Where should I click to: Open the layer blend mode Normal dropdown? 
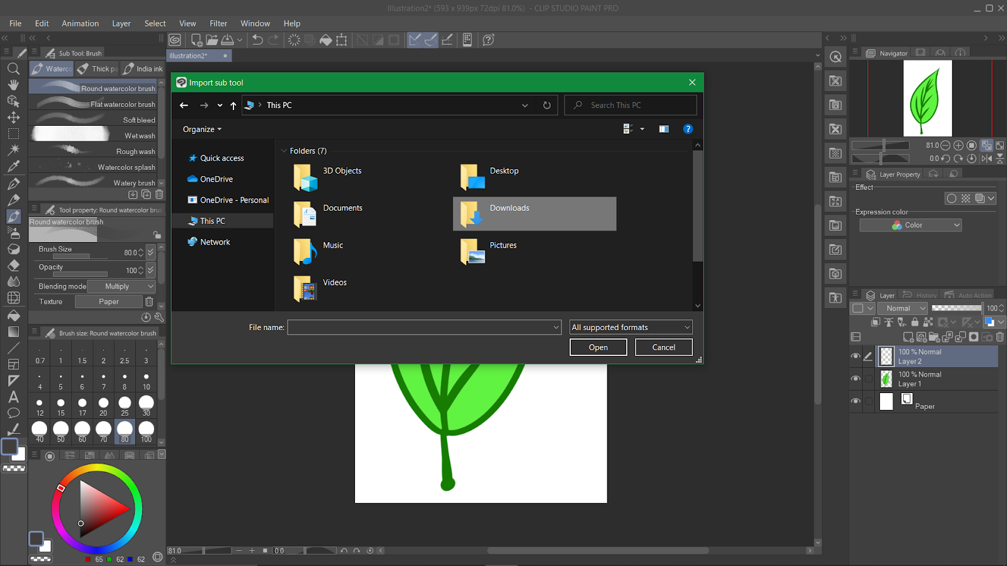coord(903,308)
